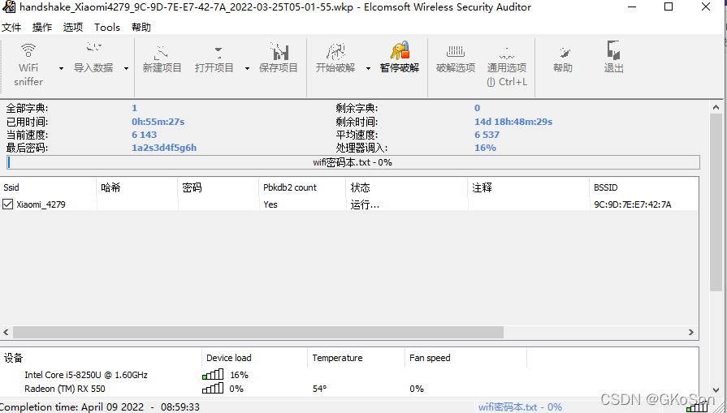
Task: Open 破解选项 attack options
Action: coord(456,58)
